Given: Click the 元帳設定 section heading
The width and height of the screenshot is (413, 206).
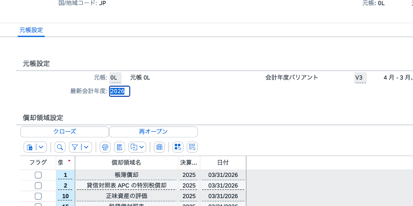Looking at the screenshot, I should pos(36,64).
